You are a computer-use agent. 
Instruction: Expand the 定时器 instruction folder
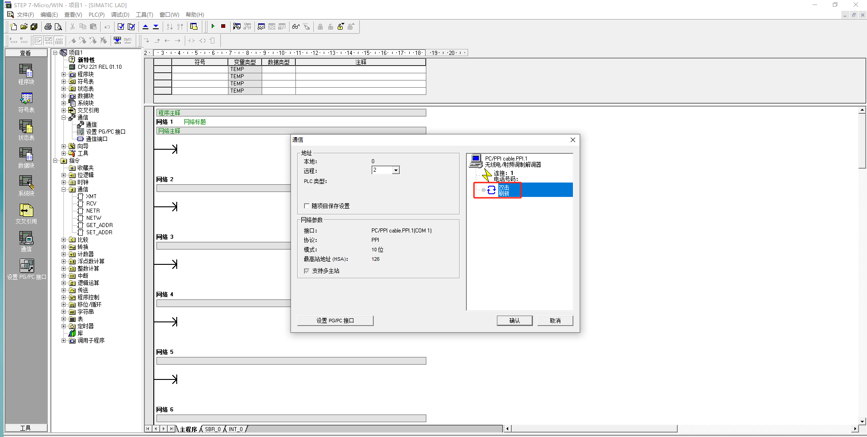[64, 326]
